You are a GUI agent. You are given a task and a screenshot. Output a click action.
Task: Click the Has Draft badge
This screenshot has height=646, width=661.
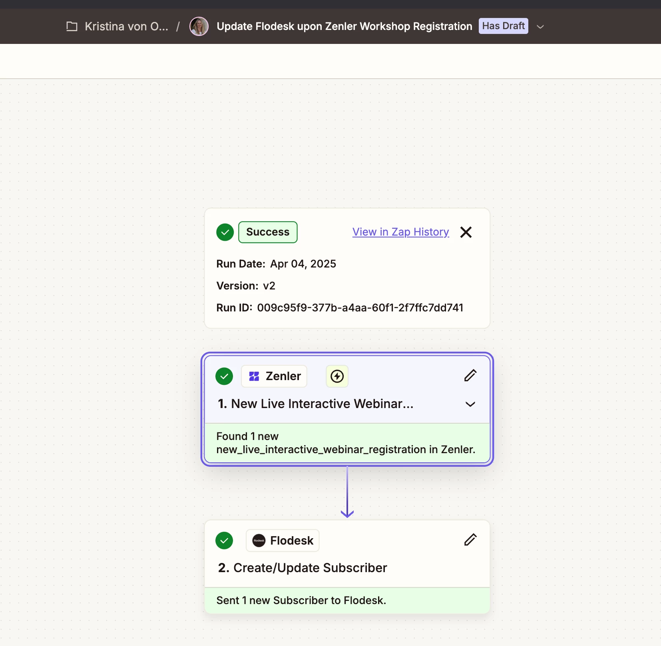tap(504, 26)
